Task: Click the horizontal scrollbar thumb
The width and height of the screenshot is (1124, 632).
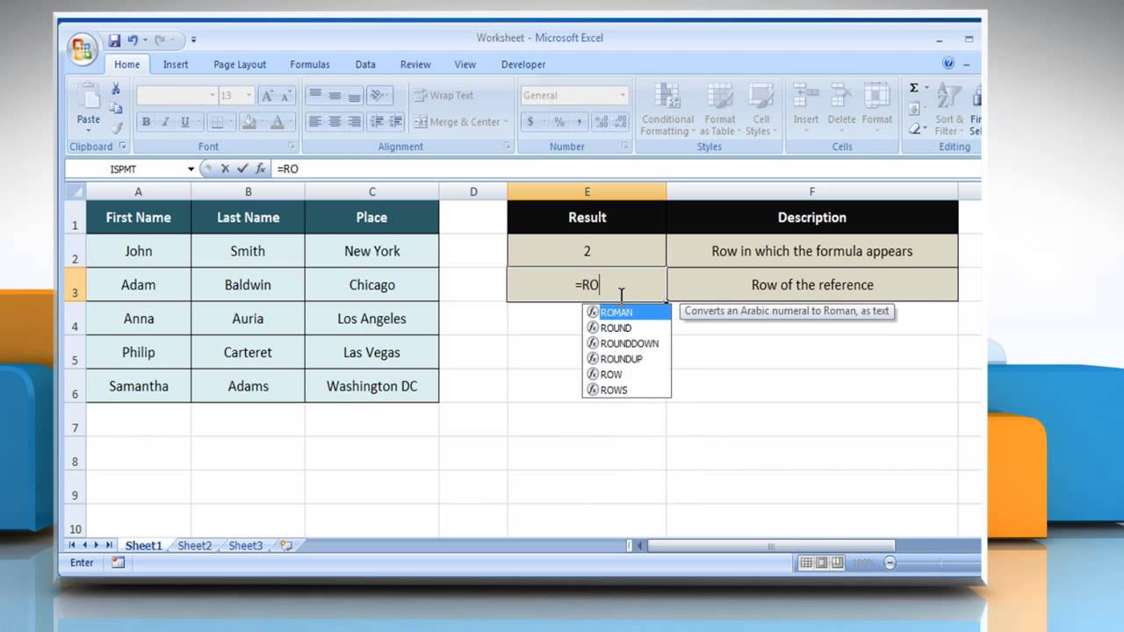Action: (x=771, y=545)
